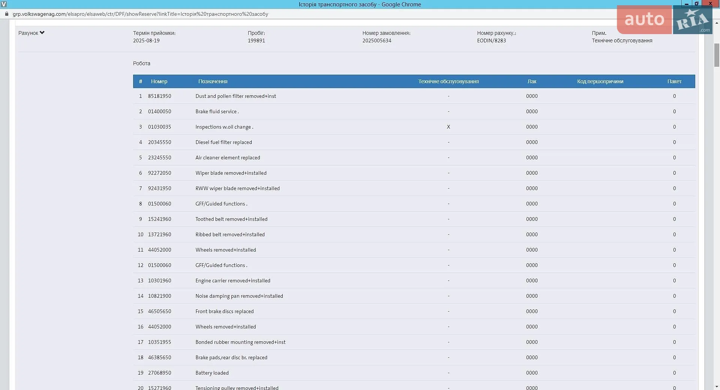Collapse the Рахунок section chevron

coord(42,33)
